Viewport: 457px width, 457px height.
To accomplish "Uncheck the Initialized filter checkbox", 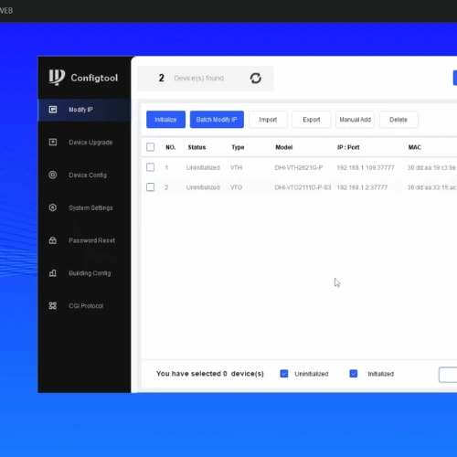I will tap(354, 374).
